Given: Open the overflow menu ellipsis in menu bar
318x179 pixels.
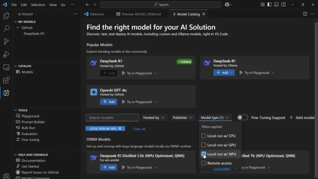Looking at the screenshot, I should [73, 4].
